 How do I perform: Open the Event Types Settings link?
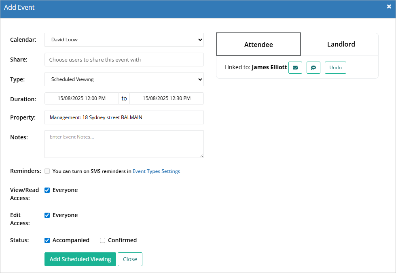tap(156, 171)
